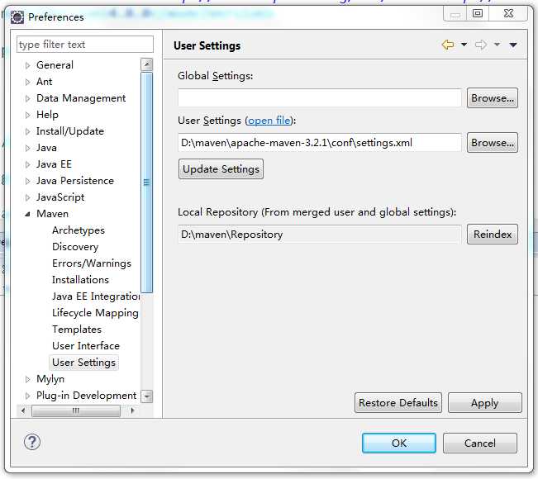Expand the Java EE node

point(28,164)
